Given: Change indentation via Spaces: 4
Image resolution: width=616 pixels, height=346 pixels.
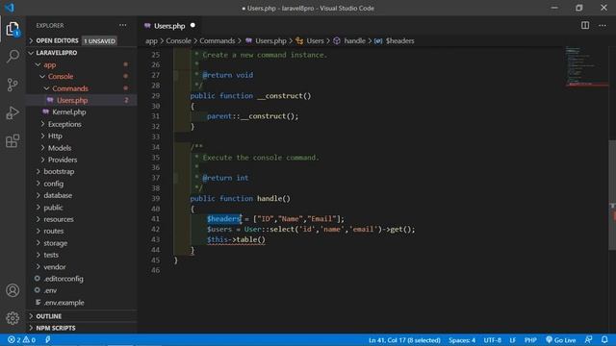Looking at the screenshot, I should click(462, 340).
